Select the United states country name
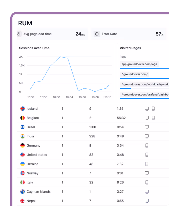The image size is (169, 206). pos(37,155)
